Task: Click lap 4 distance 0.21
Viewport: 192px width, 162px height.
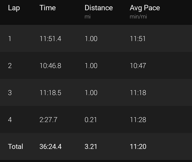Action: [x=91, y=120]
